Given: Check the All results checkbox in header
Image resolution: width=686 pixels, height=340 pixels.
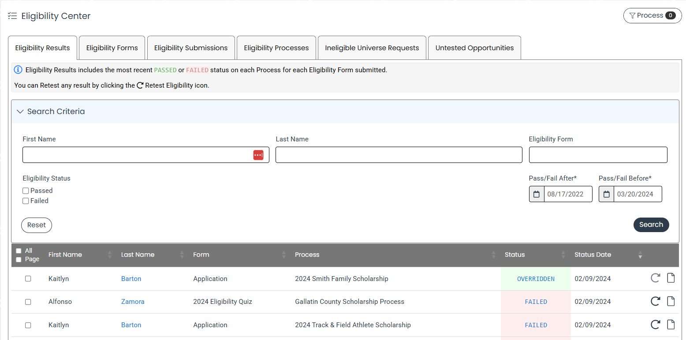Looking at the screenshot, I should tap(19, 251).
